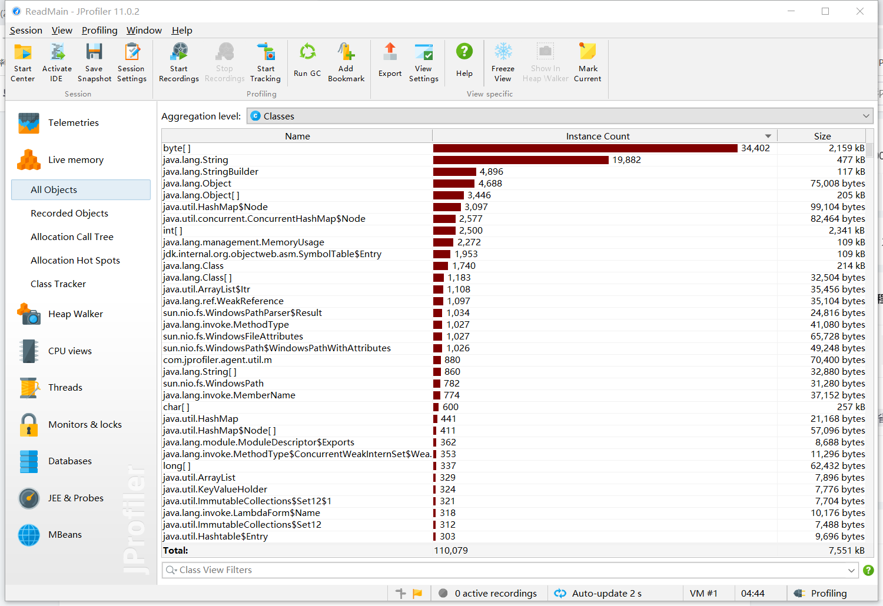Open the Session menu
Viewport: 883px width, 606px height.
tap(26, 31)
